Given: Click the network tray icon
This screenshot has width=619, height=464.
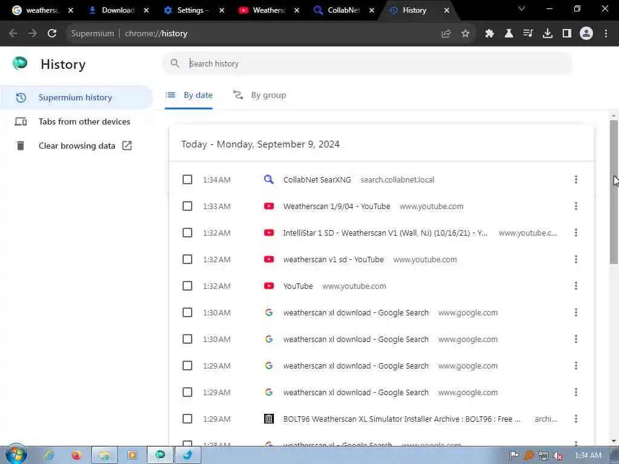Looking at the screenshot, I should tap(543, 456).
